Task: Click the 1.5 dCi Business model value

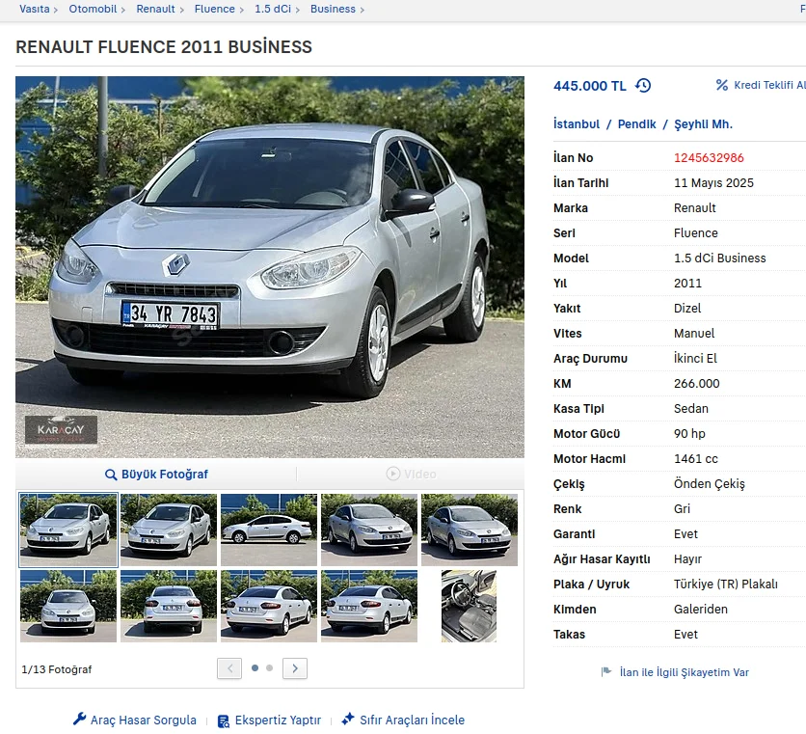Action: [x=719, y=258]
